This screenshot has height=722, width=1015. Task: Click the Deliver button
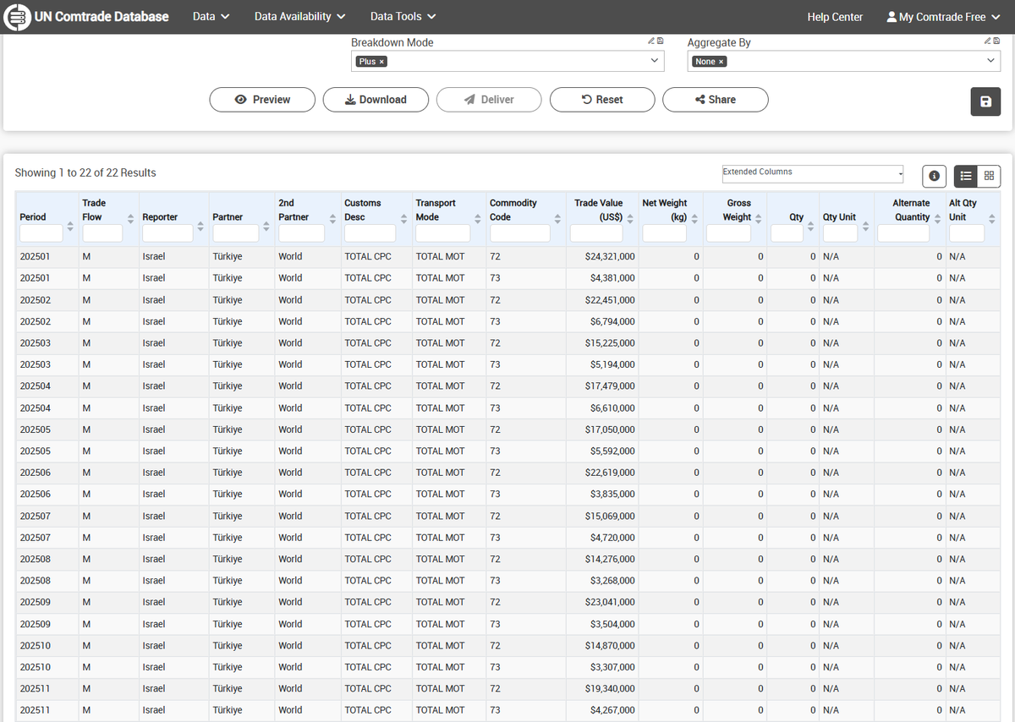pyautogui.click(x=489, y=100)
